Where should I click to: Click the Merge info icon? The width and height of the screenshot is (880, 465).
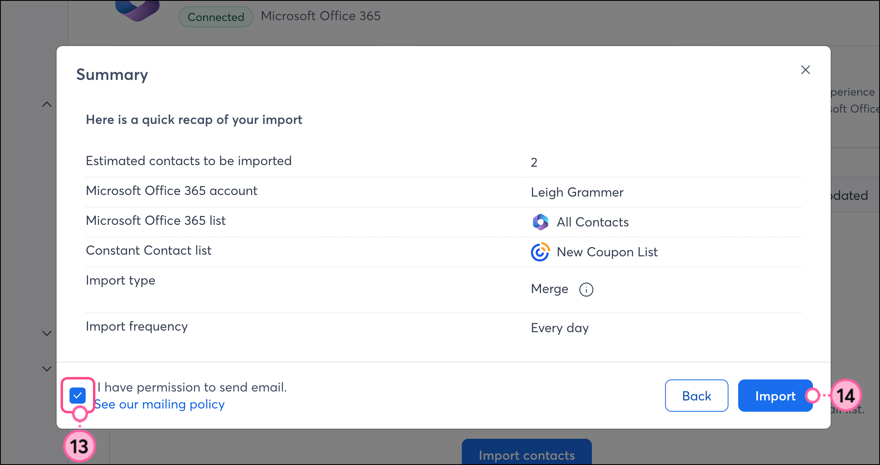click(x=586, y=289)
